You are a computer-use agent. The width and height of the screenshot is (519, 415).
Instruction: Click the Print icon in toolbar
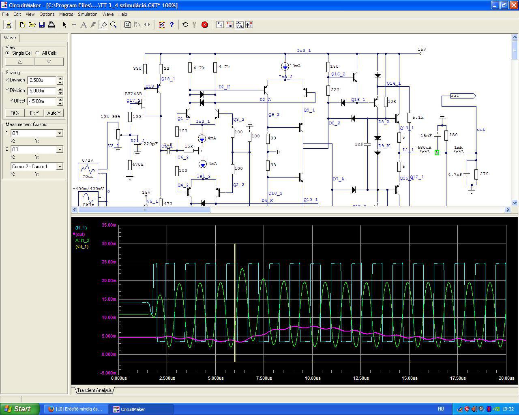point(51,25)
